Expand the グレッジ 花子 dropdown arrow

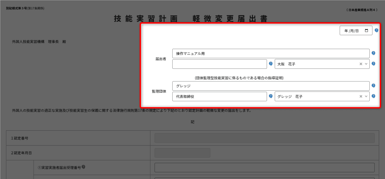pyautogui.click(x=366, y=96)
